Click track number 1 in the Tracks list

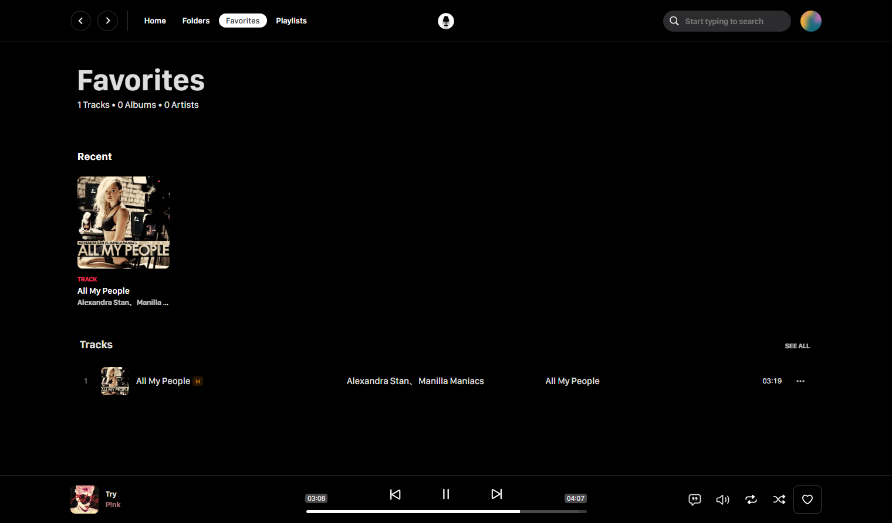point(86,381)
